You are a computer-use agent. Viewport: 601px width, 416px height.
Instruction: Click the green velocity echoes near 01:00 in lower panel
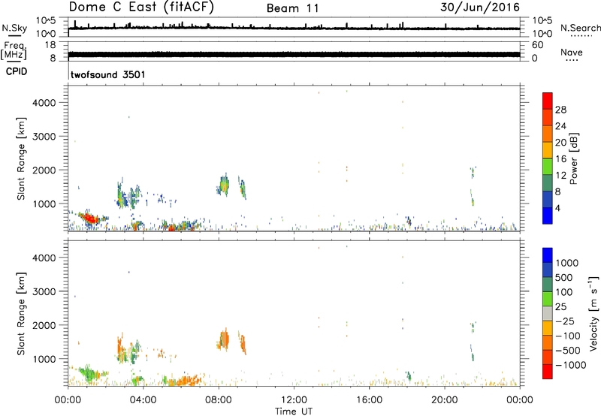click(x=89, y=373)
